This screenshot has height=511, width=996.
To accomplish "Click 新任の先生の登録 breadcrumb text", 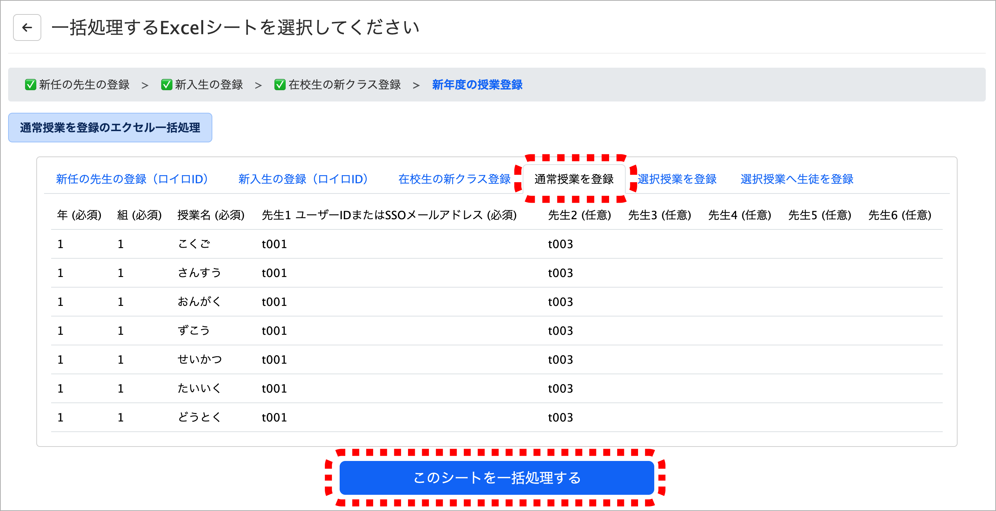I will [x=84, y=85].
